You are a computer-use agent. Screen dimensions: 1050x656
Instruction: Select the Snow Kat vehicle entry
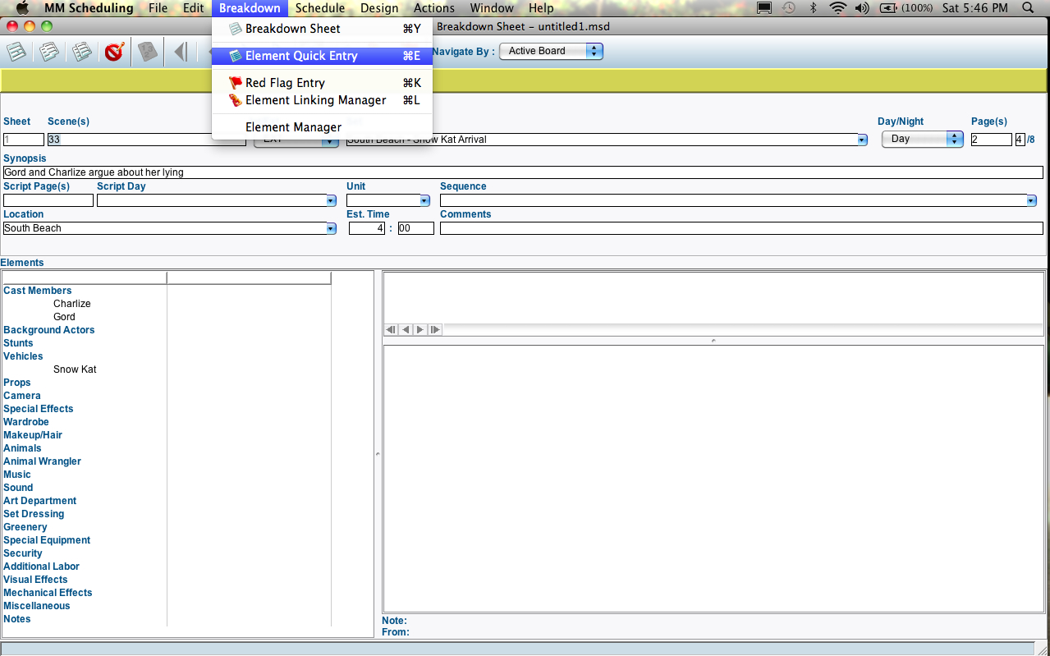click(75, 369)
